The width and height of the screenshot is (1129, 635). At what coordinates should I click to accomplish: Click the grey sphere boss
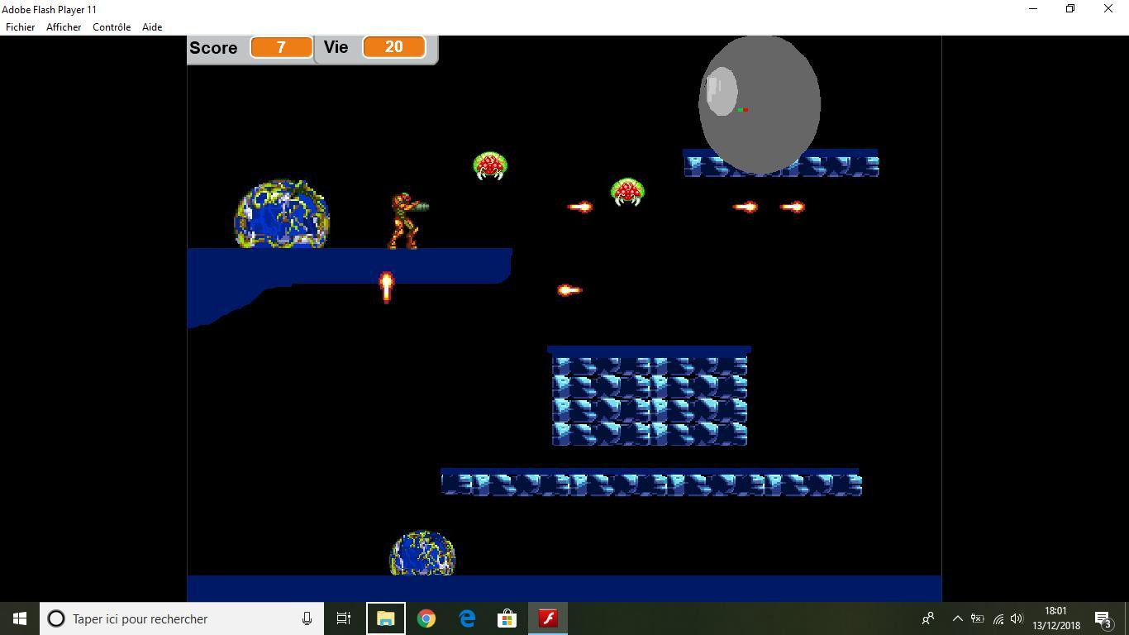pyautogui.click(x=760, y=105)
